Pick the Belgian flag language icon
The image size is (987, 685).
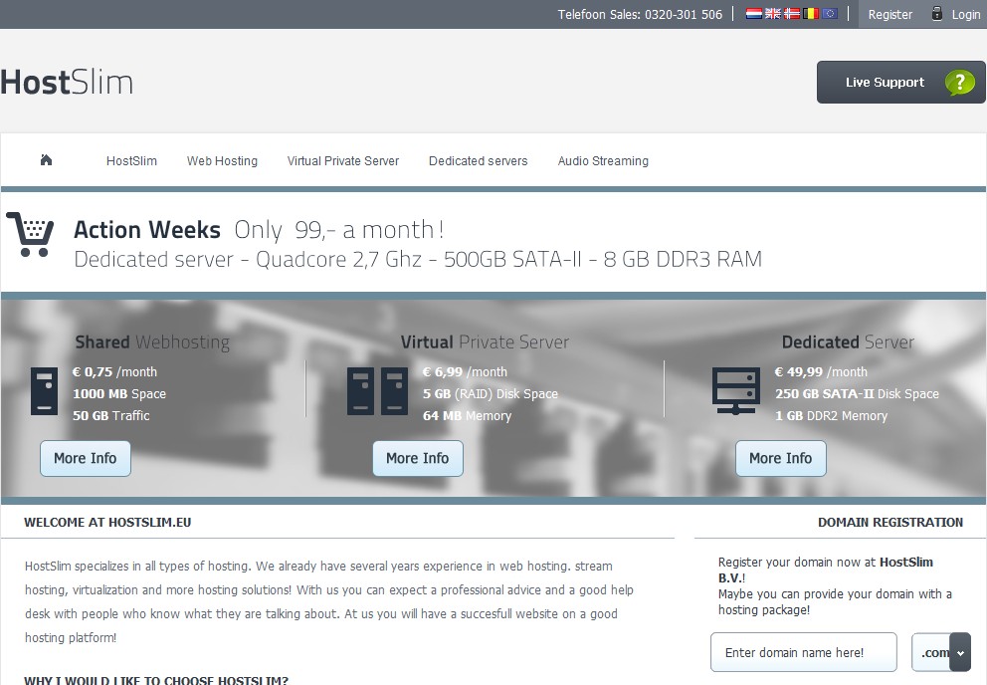tap(810, 13)
